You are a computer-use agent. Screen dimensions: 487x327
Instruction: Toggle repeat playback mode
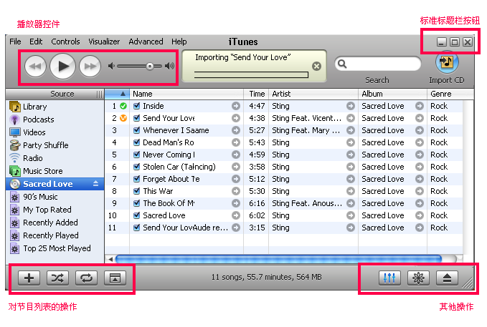[85, 278]
